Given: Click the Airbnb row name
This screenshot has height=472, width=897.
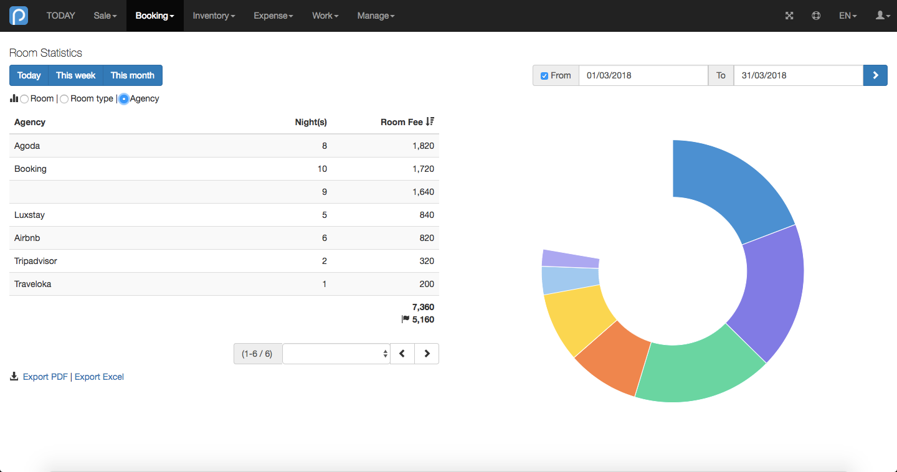Looking at the screenshot, I should [x=27, y=238].
